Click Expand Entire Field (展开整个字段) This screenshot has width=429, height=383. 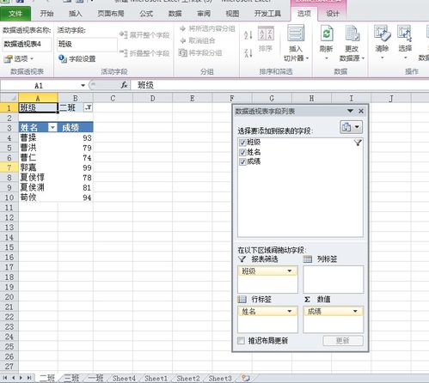144,35
